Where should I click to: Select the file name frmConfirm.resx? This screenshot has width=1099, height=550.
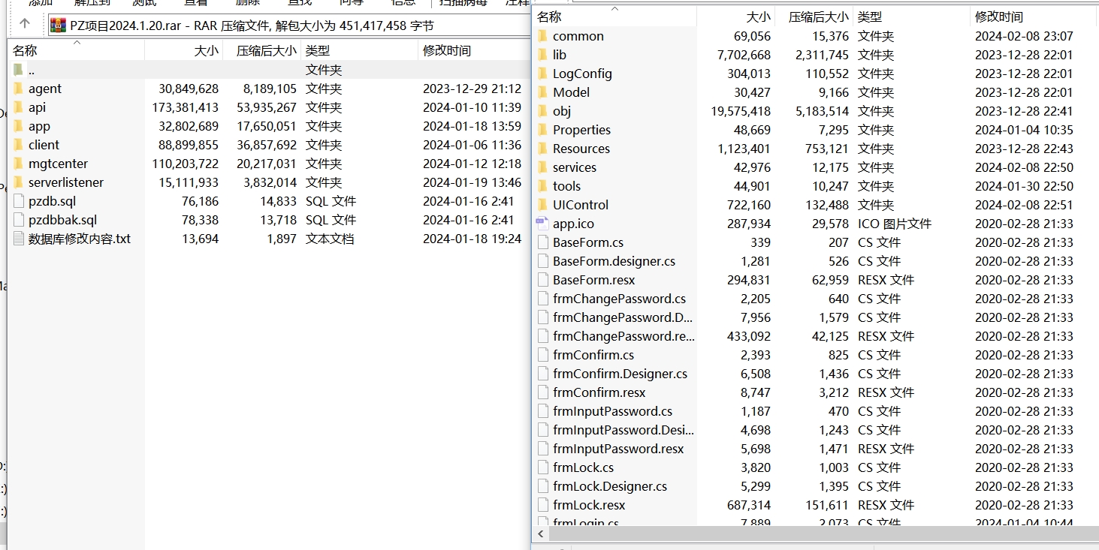coord(599,392)
